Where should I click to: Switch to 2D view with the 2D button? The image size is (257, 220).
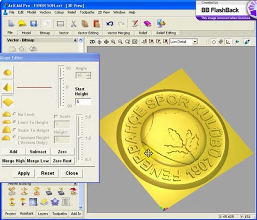[92, 42]
